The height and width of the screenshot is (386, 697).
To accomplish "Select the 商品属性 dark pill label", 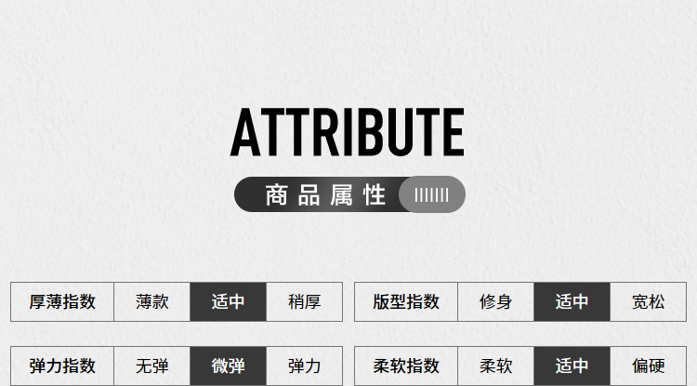I will (x=325, y=194).
